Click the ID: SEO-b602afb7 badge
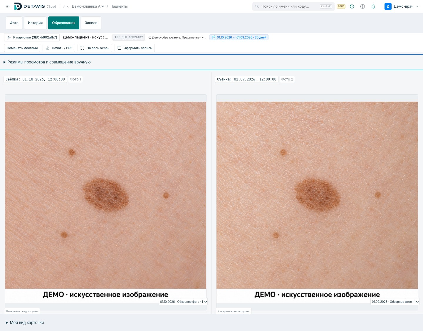The width and height of the screenshot is (423, 331). click(129, 37)
